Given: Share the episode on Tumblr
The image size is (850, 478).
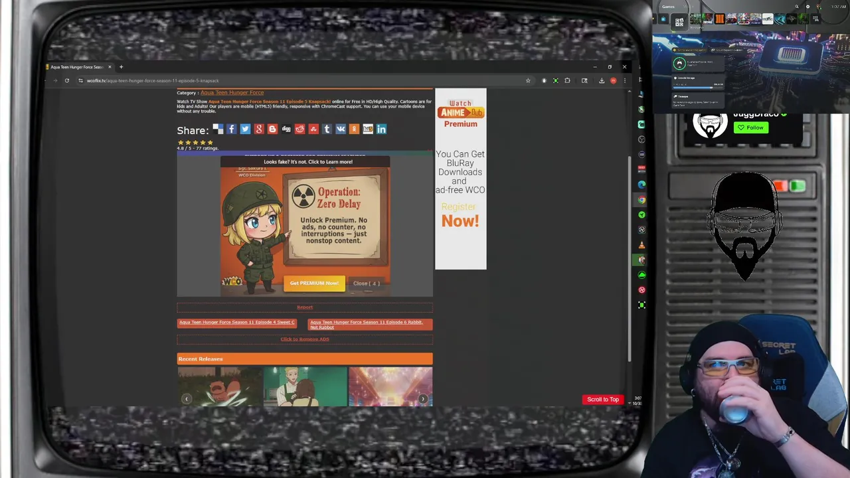Looking at the screenshot, I should click(327, 129).
